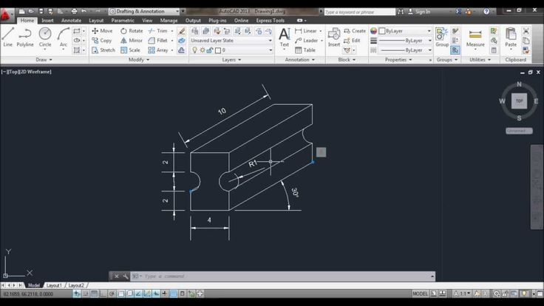Image resolution: width=544 pixels, height=306 pixels.
Task: Click the Stretch tool
Action: [103, 50]
